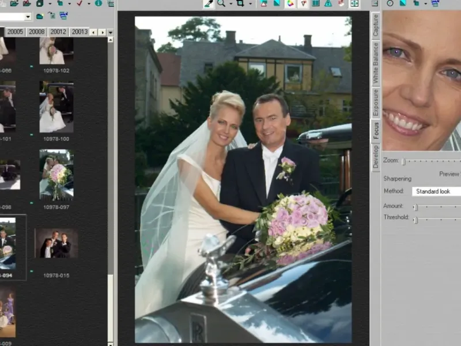Select thumbnail 10978-015 of two men

coord(56,243)
